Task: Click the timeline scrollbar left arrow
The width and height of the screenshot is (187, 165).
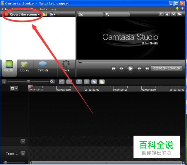Action: (30, 163)
